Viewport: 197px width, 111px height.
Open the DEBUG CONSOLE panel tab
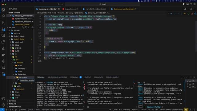(112, 77)
